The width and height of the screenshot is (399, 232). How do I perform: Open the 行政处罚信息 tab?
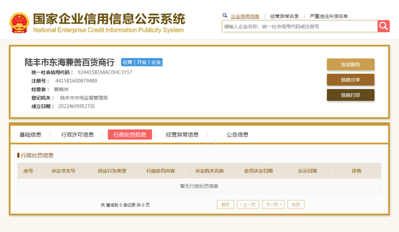pos(130,135)
